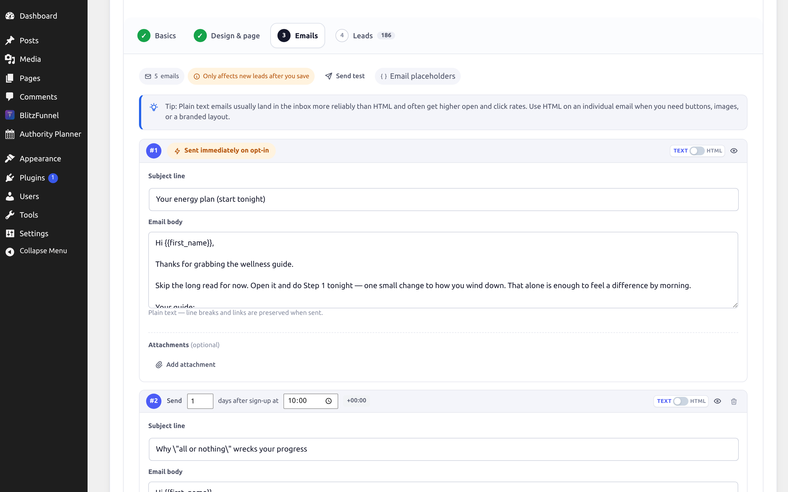Click the Plugins plug icon
This screenshot has width=788, height=492.
[10, 178]
